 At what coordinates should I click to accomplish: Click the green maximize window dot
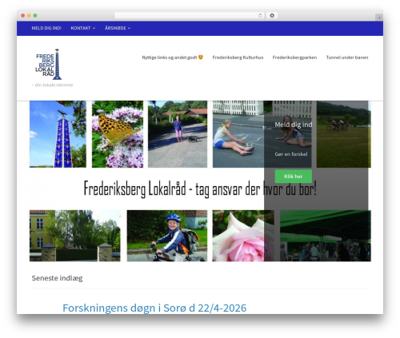click(35, 16)
